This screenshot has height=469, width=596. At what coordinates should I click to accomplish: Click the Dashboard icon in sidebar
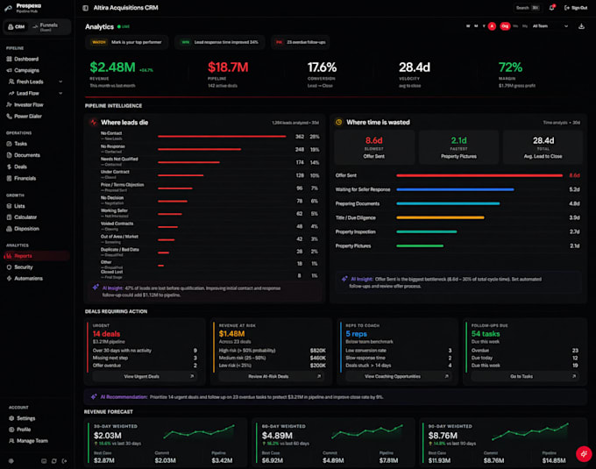(x=9, y=59)
